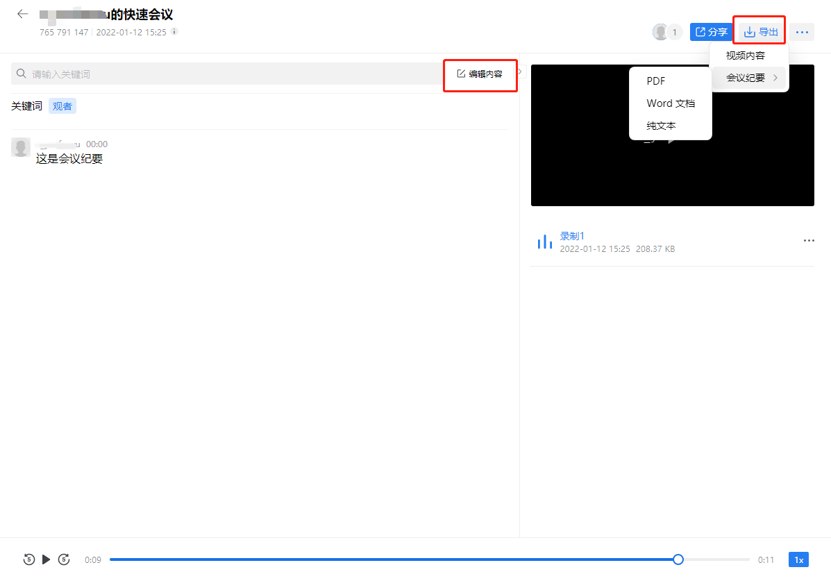Expand 会议纪要 submenu entry
Viewport: 831px width, 581px height.
click(x=749, y=78)
